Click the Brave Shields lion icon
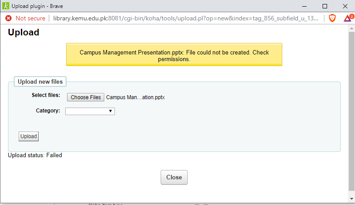355x205 pixels. coord(332,18)
